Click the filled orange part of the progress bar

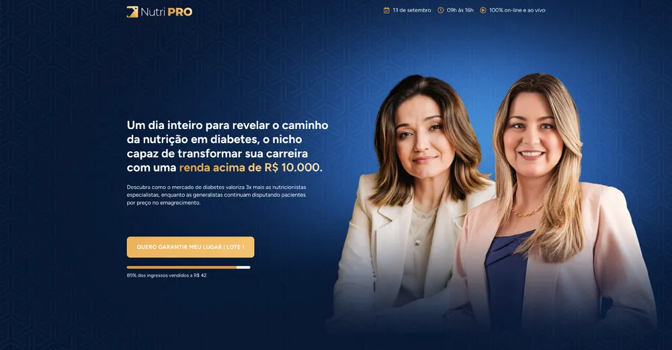coord(181,267)
